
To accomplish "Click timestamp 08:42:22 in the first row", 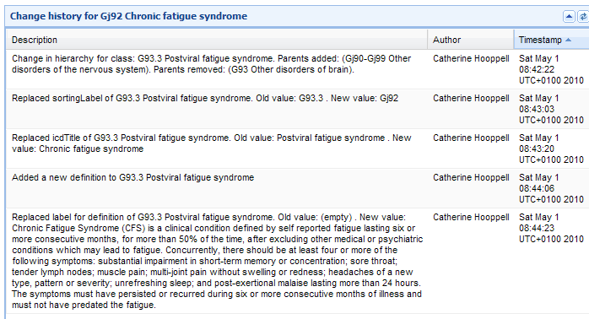I will pos(537,69).
